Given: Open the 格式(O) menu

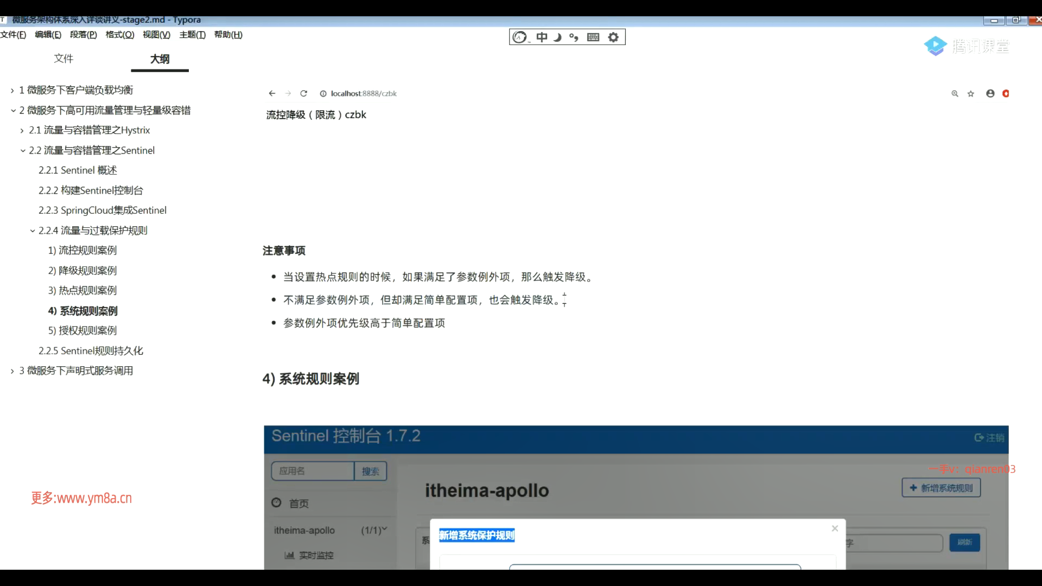Looking at the screenshot, I should pos(119,35).
